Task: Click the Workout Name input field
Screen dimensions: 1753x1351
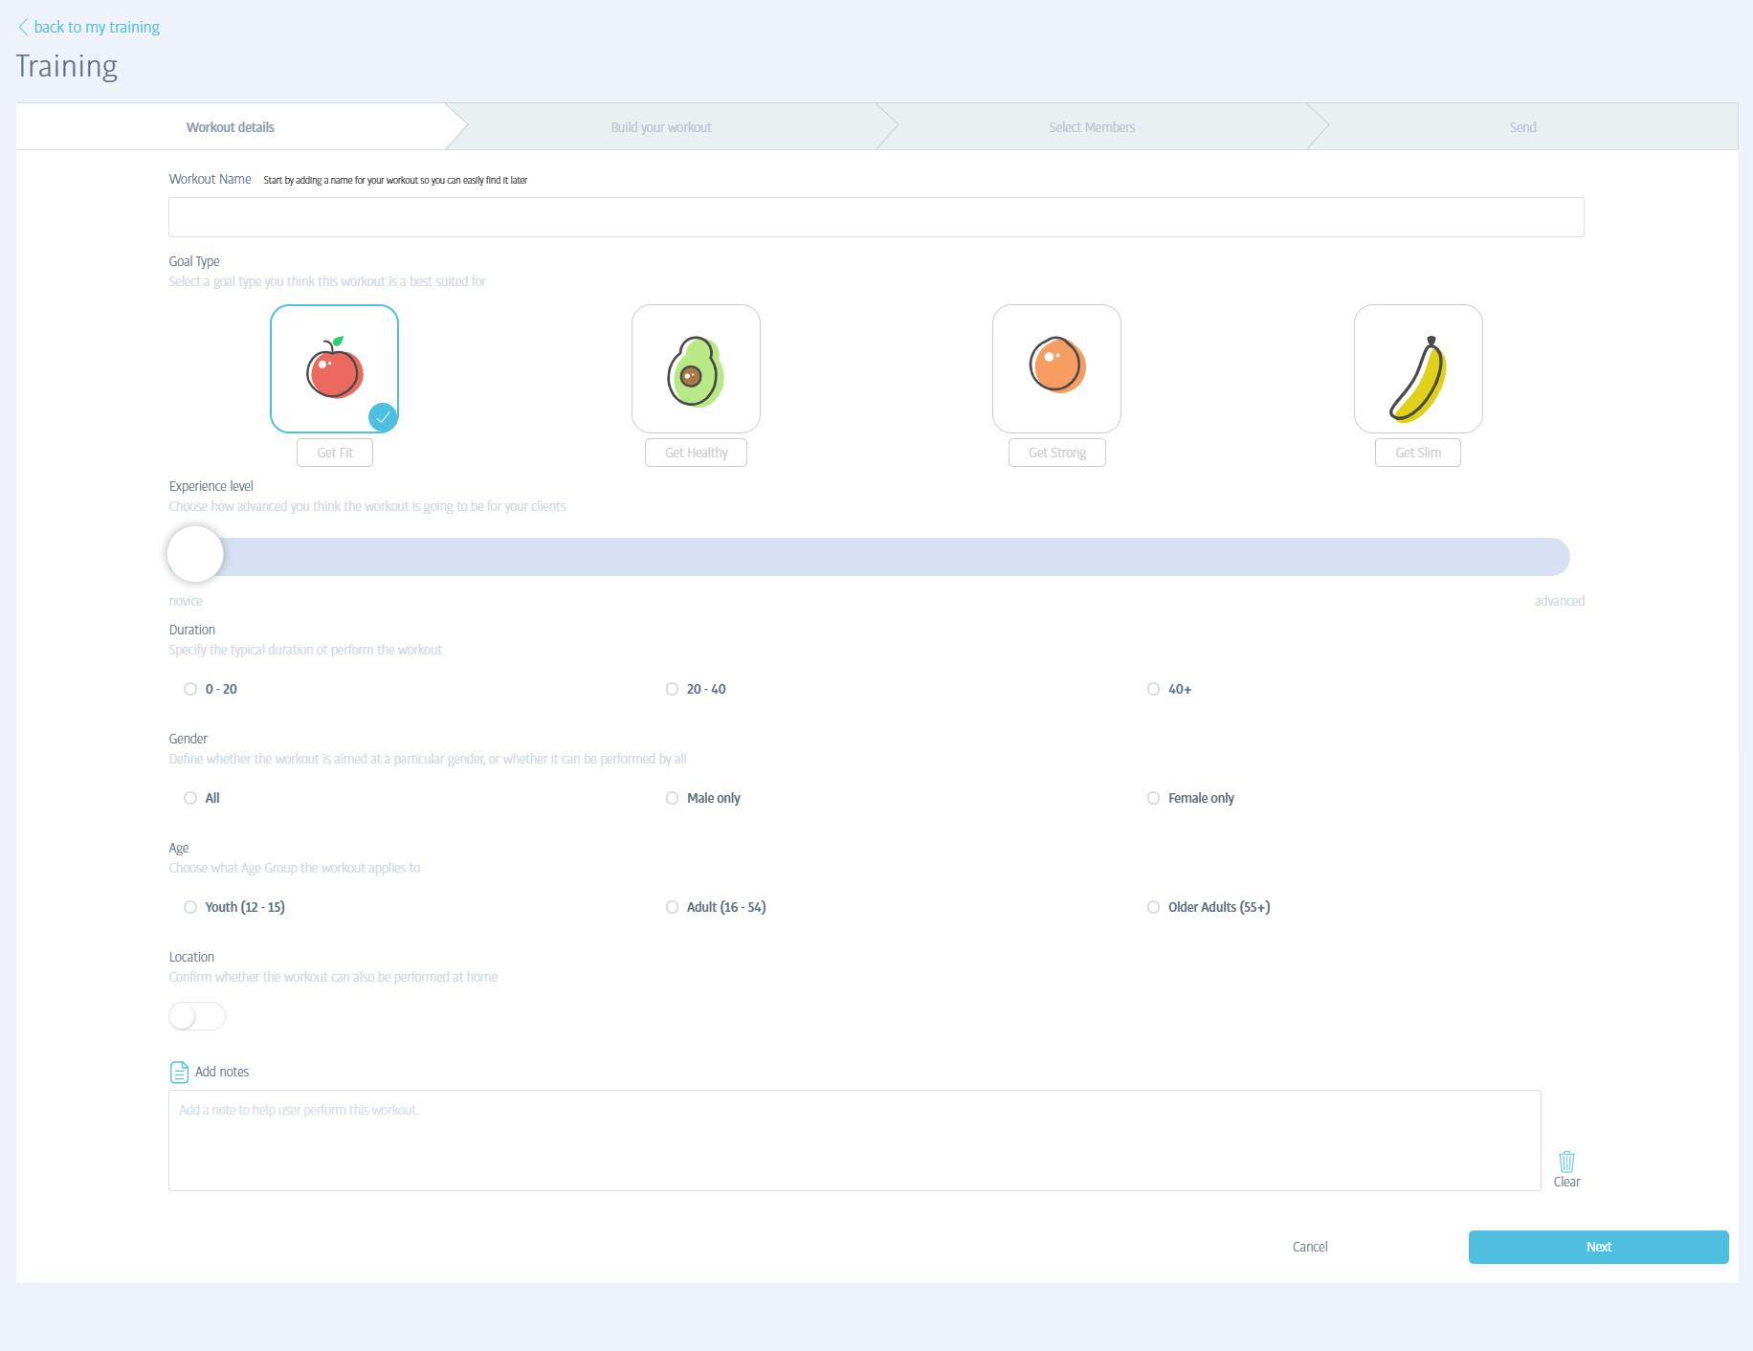Action: 876,217
